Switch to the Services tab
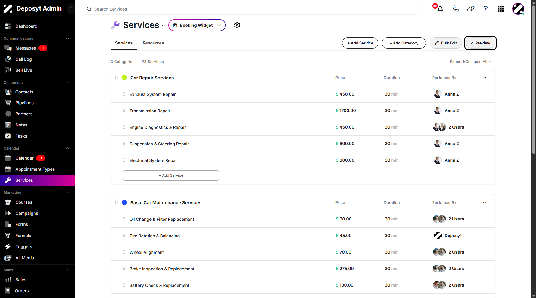 click(124, 43)
